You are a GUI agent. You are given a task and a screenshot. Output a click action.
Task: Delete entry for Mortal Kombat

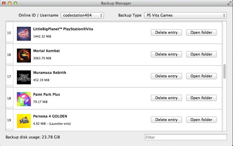pos(166,54)
